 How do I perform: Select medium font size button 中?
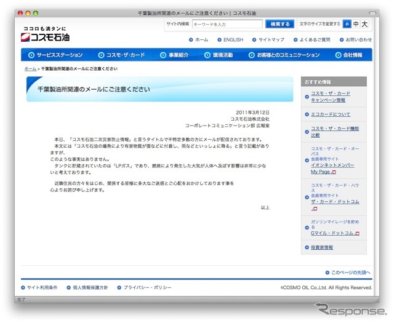click(x=356, y=24)
